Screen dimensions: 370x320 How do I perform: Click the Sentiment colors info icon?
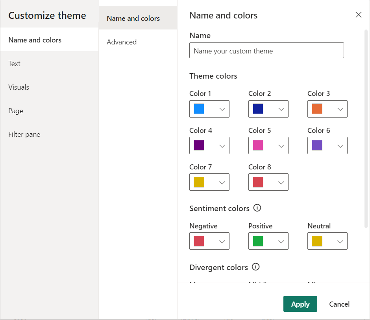[257, 208]
